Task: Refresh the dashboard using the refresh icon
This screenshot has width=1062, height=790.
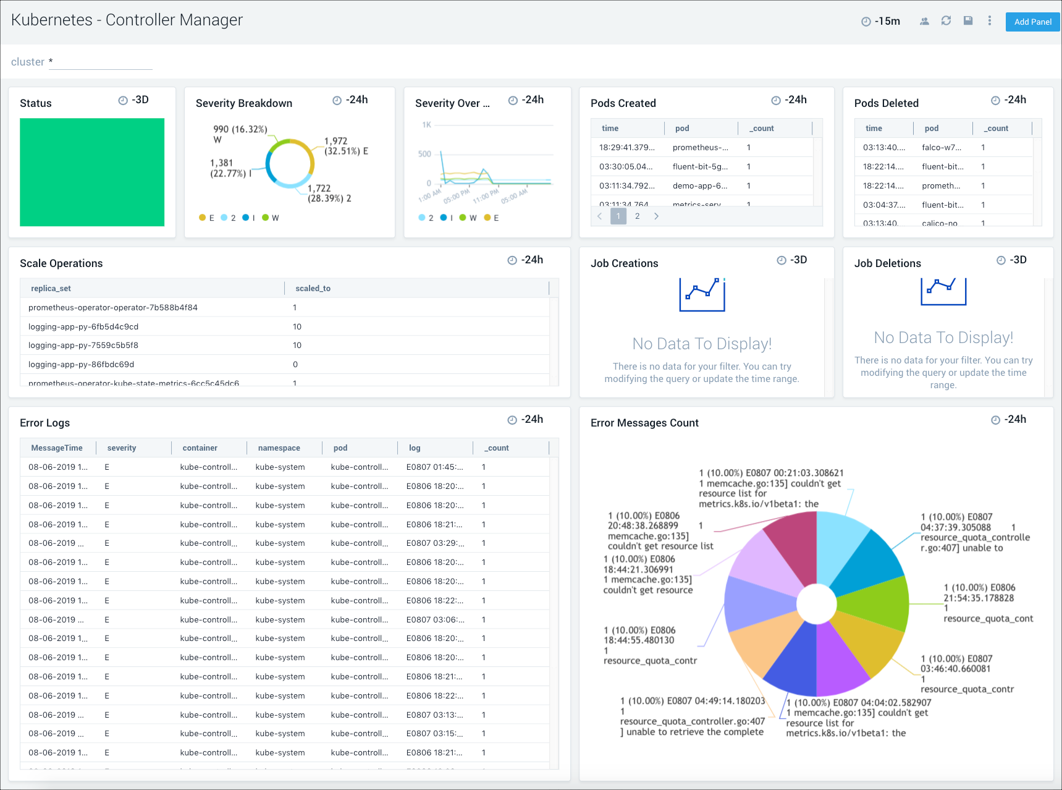Action: pyautogui.click(x=946, y=20)
